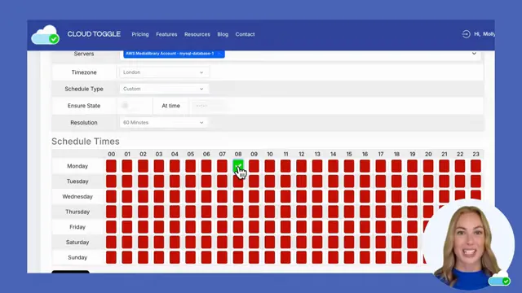Open the Features page
This screenshot has height=293, width=522.
click(166, 34)
